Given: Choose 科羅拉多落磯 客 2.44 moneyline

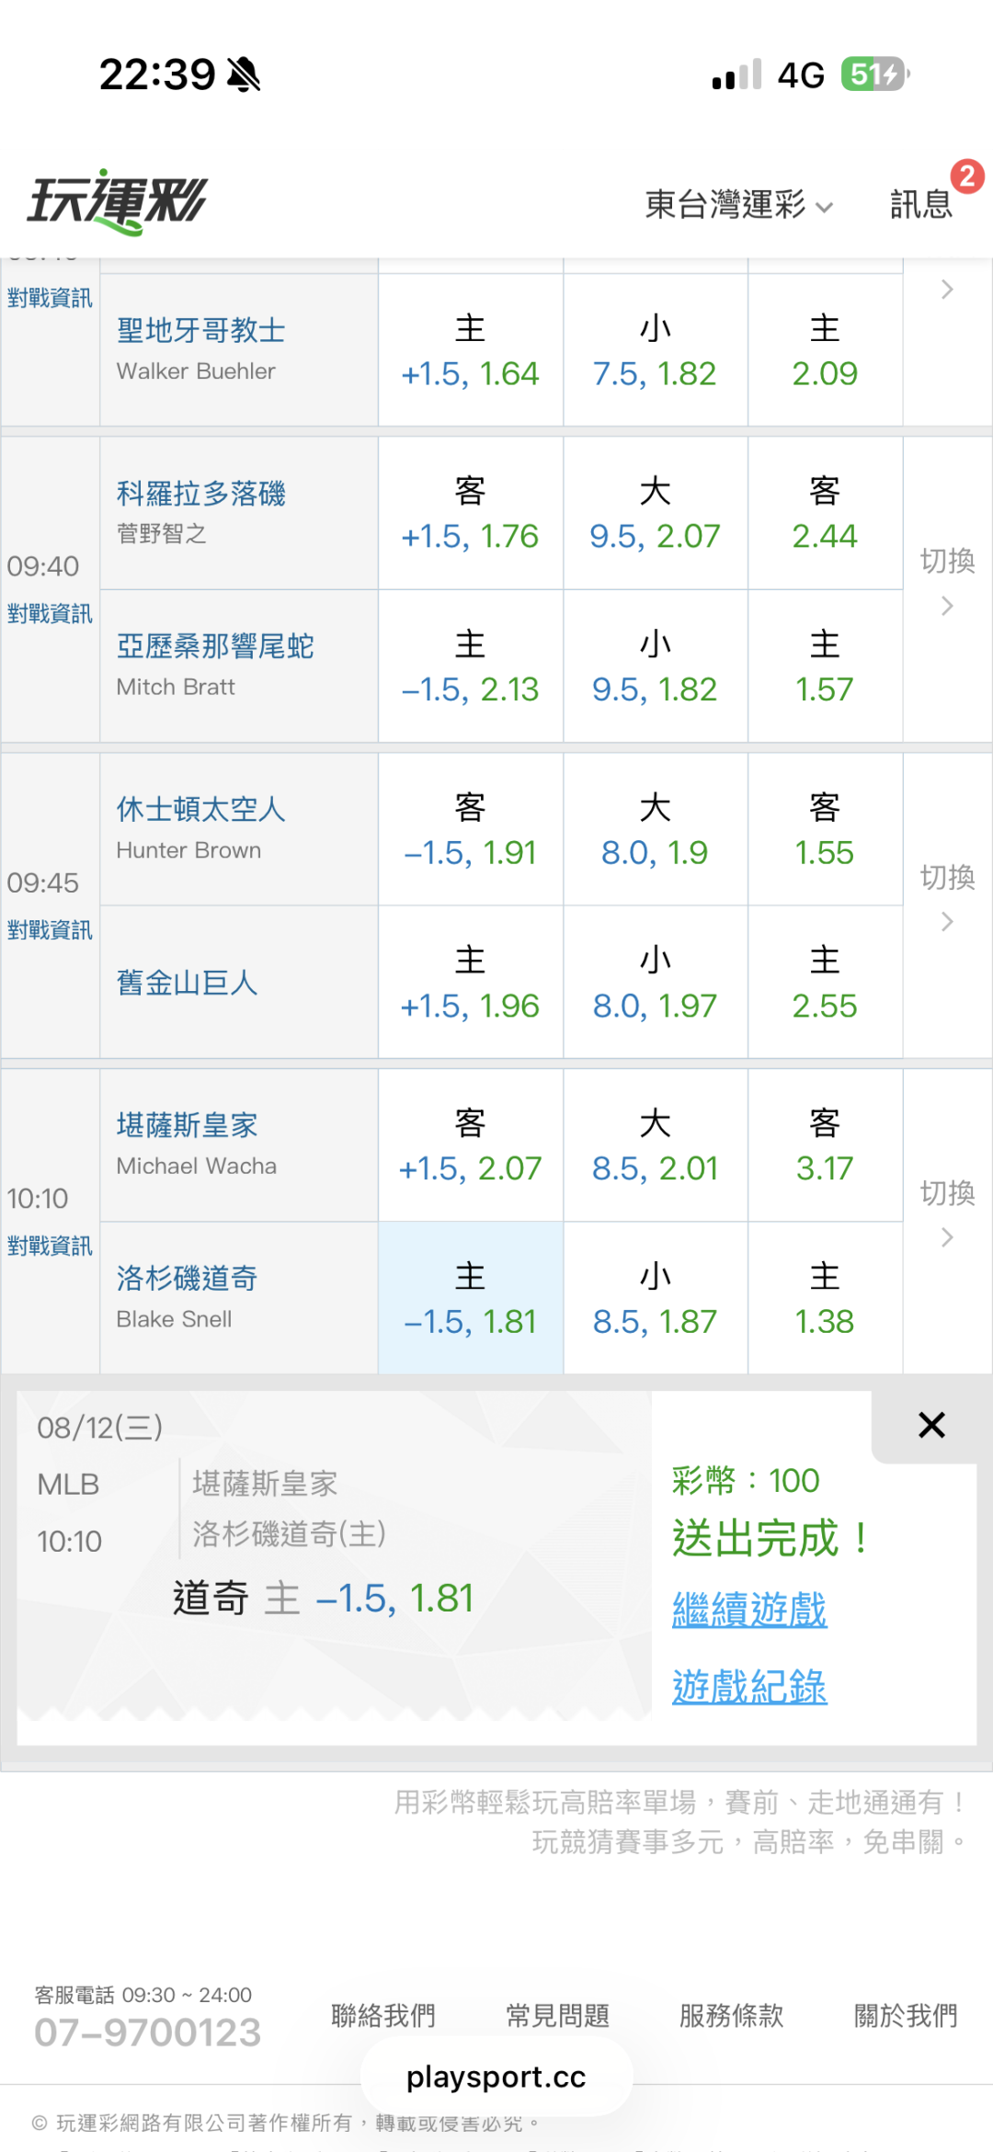Looking at the screenshot, I should coord(825,513).
